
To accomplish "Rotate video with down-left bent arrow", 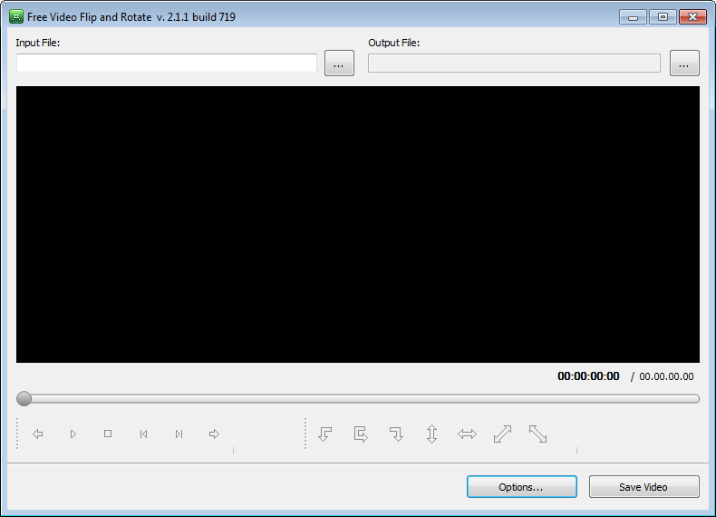I will coord(325,434).
